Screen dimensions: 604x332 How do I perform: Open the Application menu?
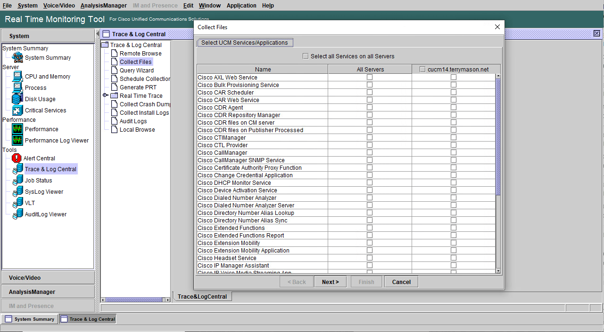(241, 6)
